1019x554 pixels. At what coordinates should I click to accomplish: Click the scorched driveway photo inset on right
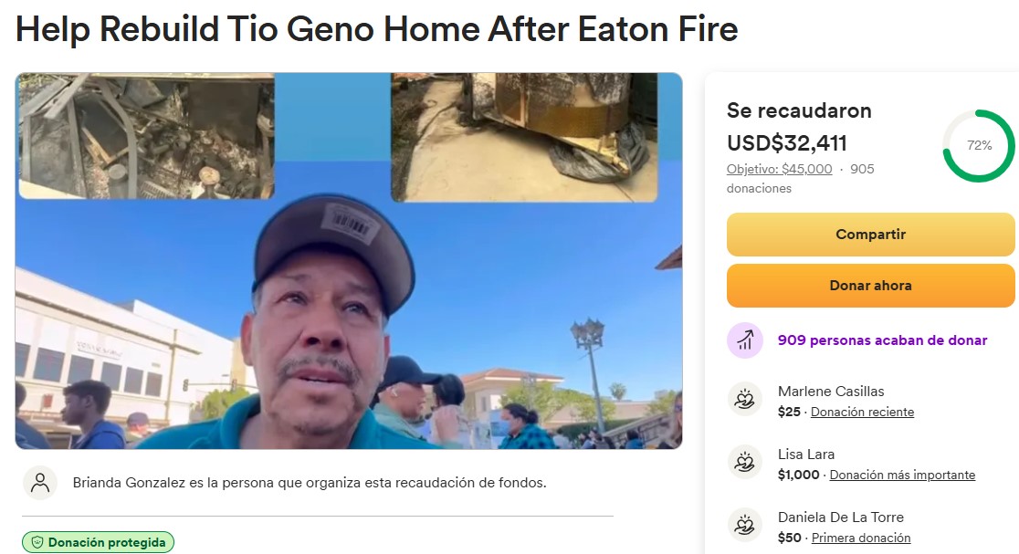coord(524,137)
